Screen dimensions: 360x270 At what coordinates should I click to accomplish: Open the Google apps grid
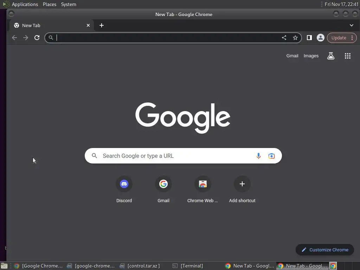click(348, 56)
